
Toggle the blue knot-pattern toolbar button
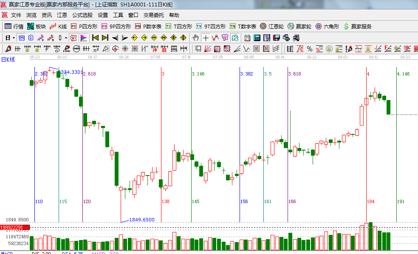[x=21, y=38]
